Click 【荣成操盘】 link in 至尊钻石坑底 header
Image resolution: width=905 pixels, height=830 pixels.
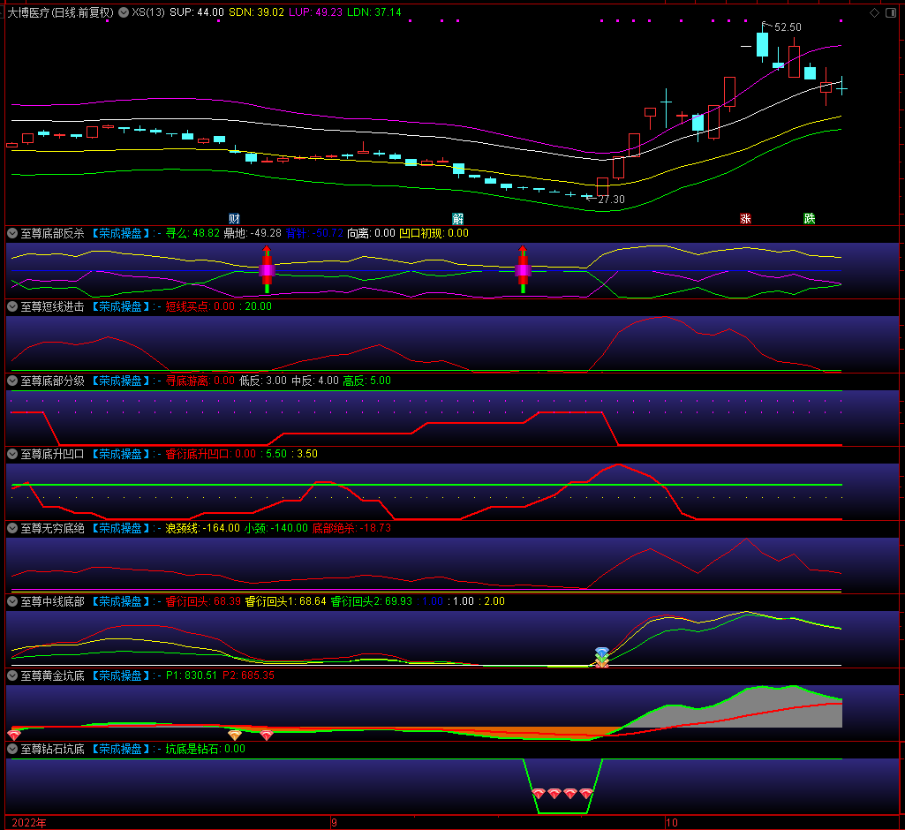(x=120, y=749)
